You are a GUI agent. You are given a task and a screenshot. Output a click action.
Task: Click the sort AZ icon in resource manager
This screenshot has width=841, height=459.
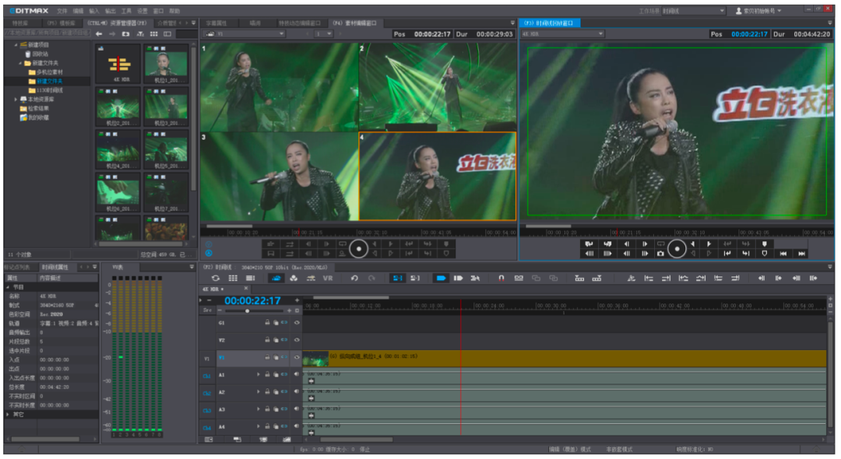(x=140, y=33)
